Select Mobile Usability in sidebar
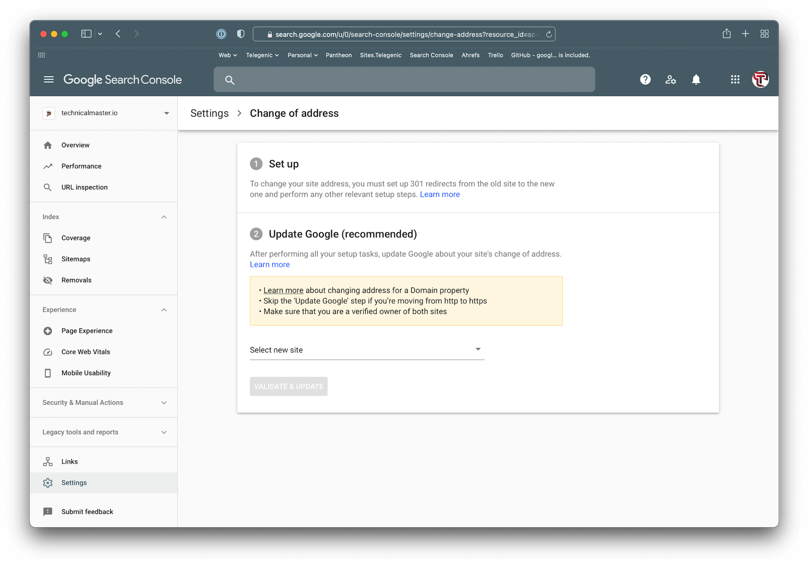Image resolution: width=808 pixels, height=566 pixels. coord(86,373)
